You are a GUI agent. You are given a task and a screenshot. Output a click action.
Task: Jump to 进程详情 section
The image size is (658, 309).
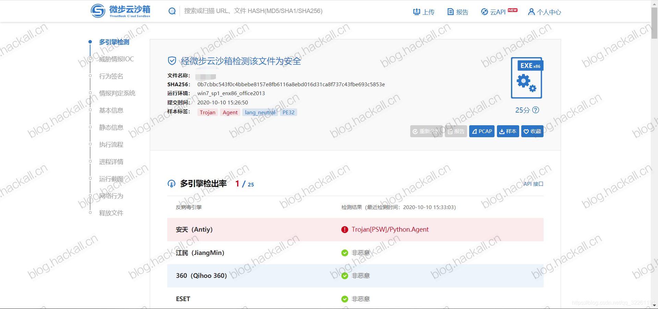[x=111, y=162]
